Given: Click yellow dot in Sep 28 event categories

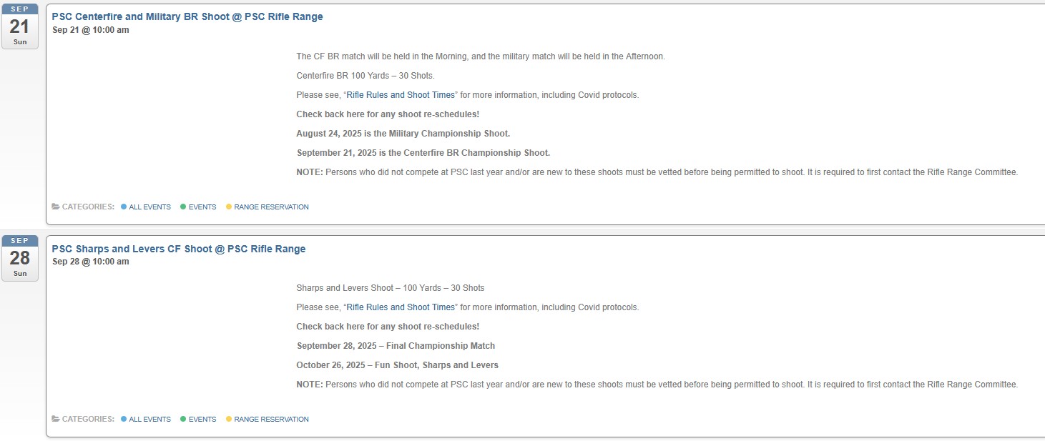Looking at the screenshot, I should [x=229, y=420].
